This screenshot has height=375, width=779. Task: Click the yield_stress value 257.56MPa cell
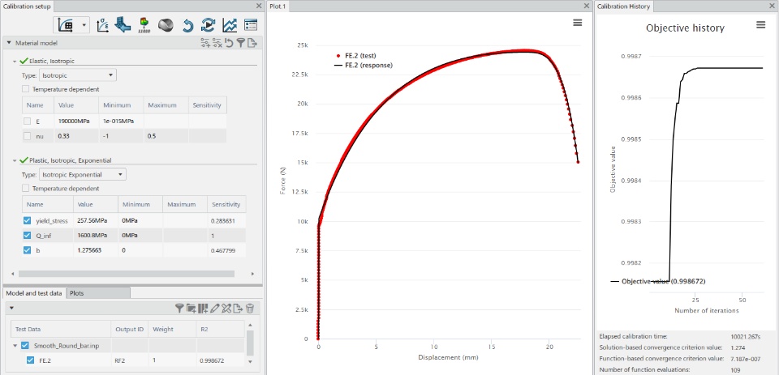[96, 221]
